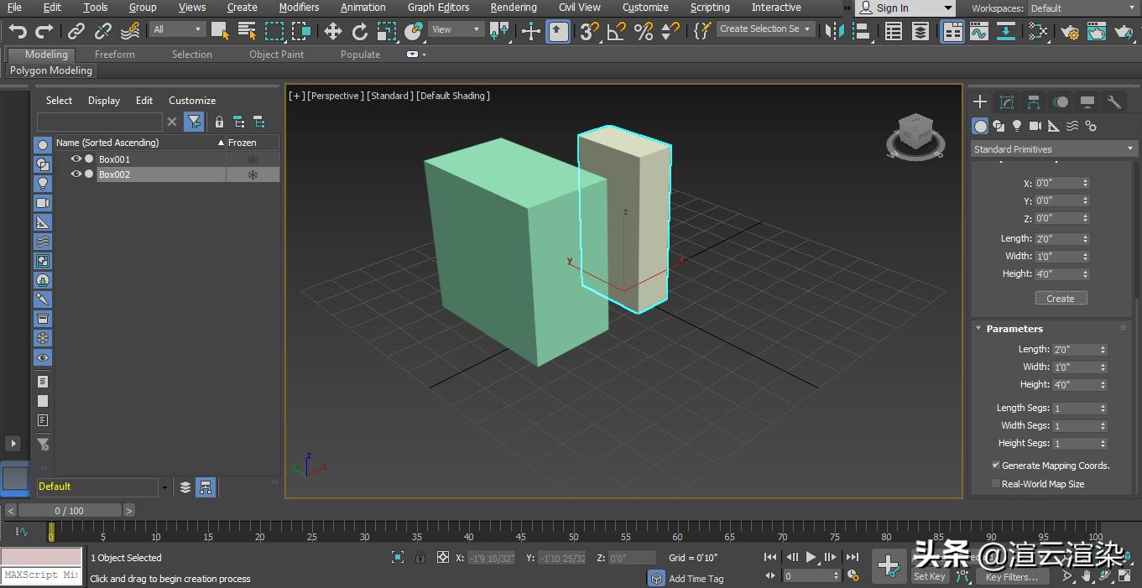Select the Cameras category in the Create panel

[x=1035, y=126]
